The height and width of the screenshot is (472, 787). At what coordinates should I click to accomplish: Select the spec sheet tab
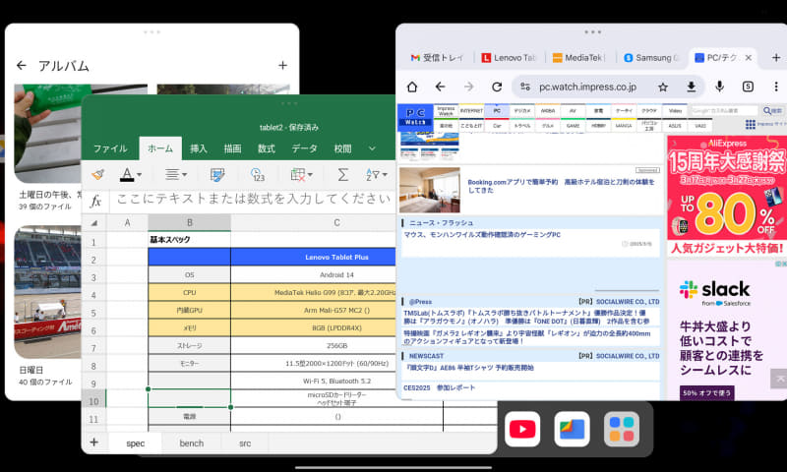[x=136, y=443]
